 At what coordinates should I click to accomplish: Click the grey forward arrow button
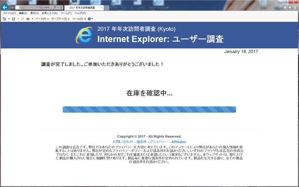tap(12, 7)
